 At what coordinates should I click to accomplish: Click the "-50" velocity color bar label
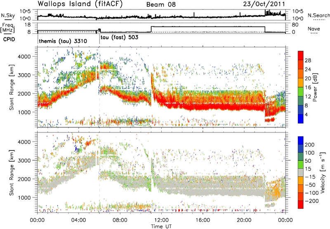tap(310, 185)
